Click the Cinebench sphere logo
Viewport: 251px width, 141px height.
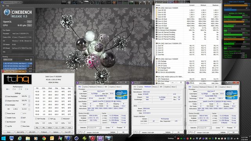7,12
